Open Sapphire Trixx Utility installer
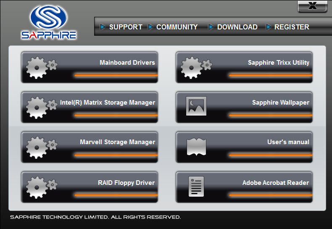 coord(244,67)
